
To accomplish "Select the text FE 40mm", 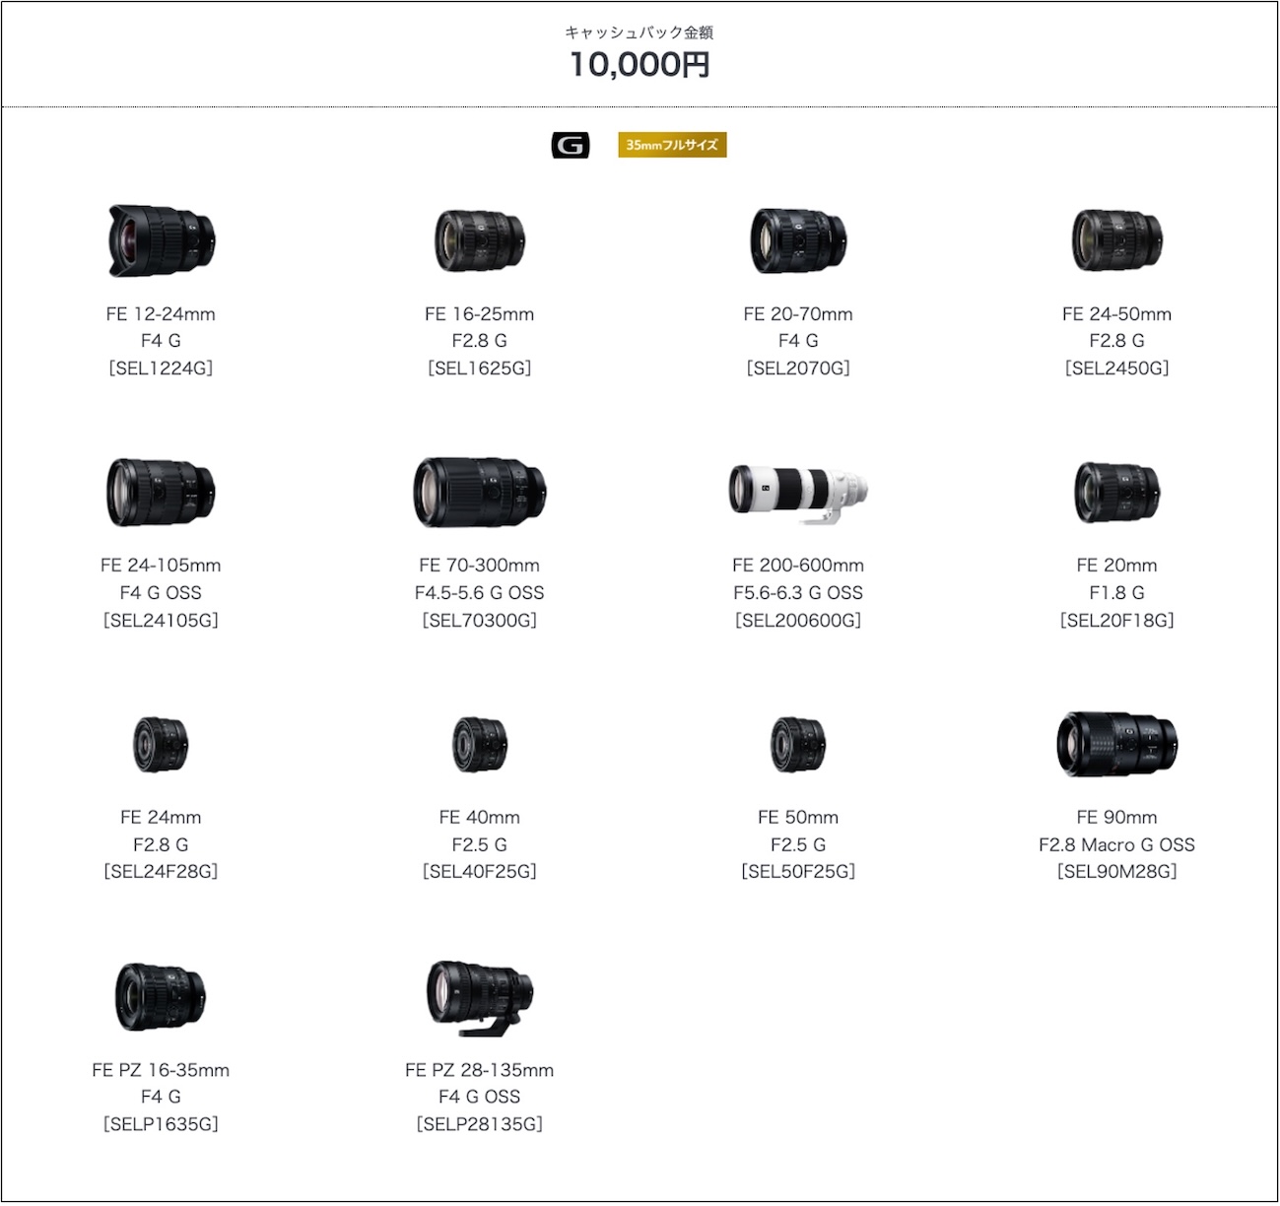I will pyautogui.click(x=480, y=818).
